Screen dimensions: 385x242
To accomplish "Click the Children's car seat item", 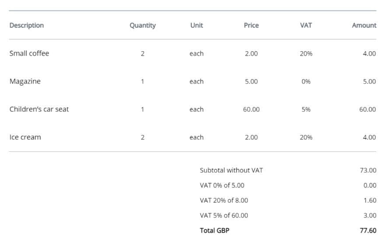I will click(39, 109).
